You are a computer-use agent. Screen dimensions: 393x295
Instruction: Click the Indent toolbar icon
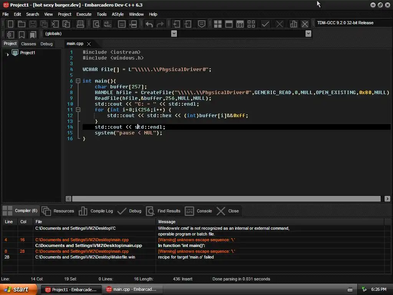click(177, 24)
